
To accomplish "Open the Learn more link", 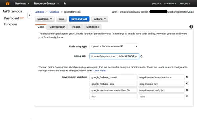I will (x=100, y=71).
